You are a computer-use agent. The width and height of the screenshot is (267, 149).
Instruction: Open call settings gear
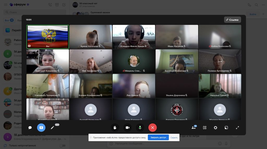215,128
